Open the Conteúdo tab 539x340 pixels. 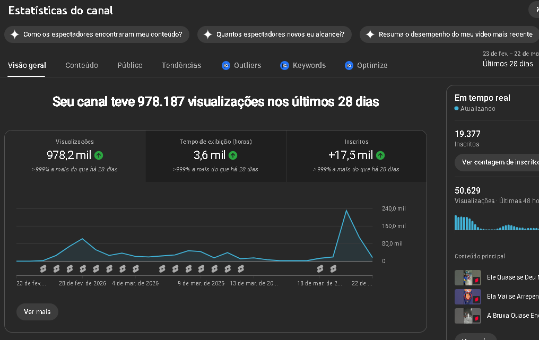[x=82, y=65]
